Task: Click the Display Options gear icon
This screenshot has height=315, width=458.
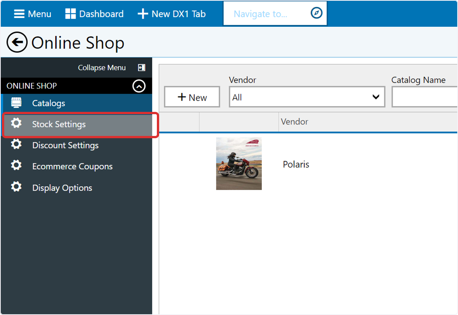Action: (x=16, y=187)
